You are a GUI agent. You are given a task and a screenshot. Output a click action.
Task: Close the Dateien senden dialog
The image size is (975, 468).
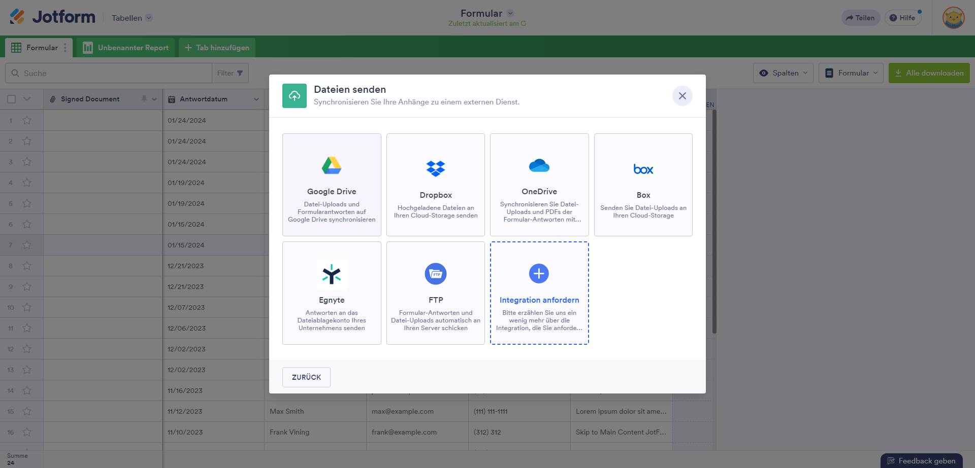(x=682, y=96)
